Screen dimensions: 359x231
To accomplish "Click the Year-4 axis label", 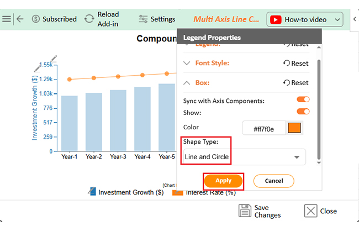I will (142, 156).
